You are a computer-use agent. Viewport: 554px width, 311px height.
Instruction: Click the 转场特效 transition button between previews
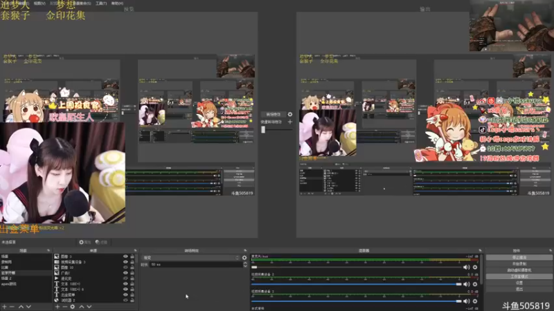coord(273,114)
